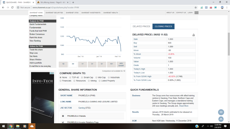Open the hamburger menu beside Login
The image size is (230, 129).
coord(196,13)
